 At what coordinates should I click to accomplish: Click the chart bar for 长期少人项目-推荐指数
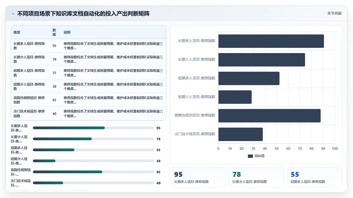click(262, 60)
